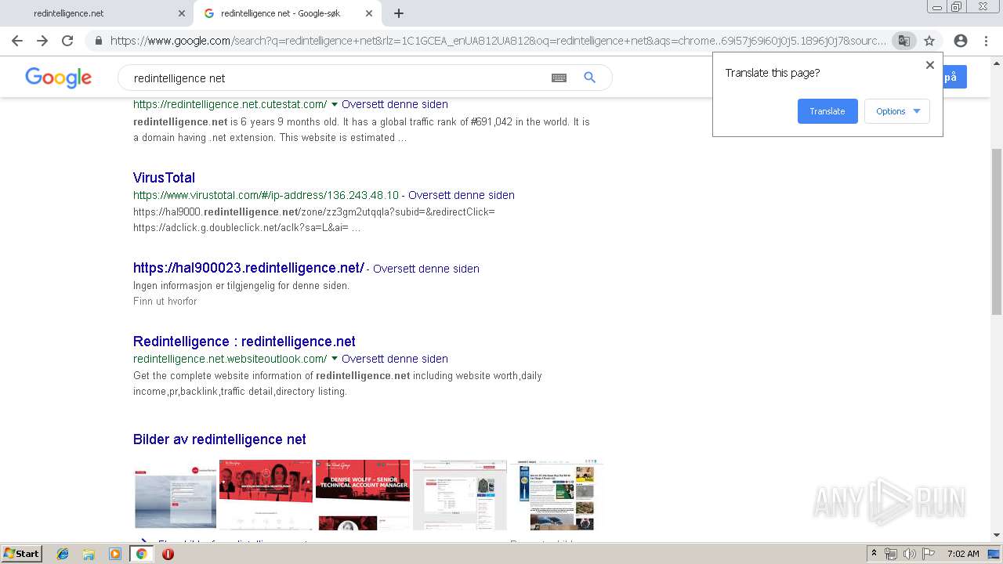
Task: Open Redintelligence : redintelligence.net result
Action: pos(244,342)
